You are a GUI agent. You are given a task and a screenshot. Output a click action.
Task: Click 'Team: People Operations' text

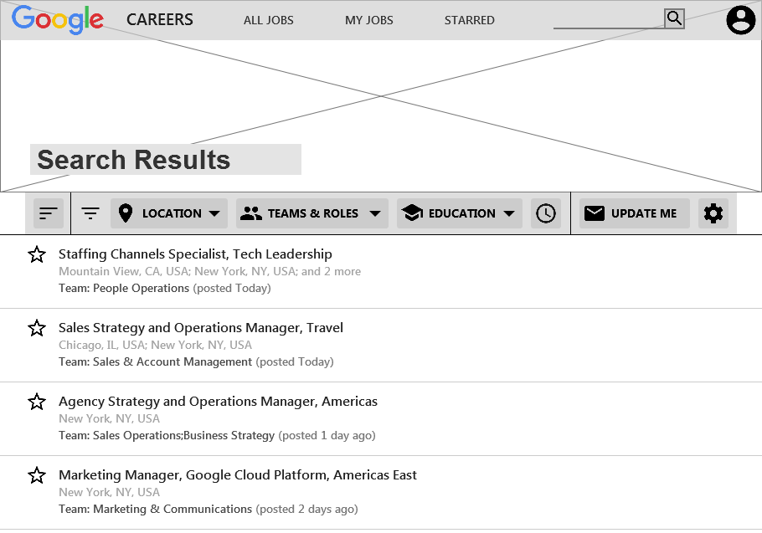tap(124, 289)
